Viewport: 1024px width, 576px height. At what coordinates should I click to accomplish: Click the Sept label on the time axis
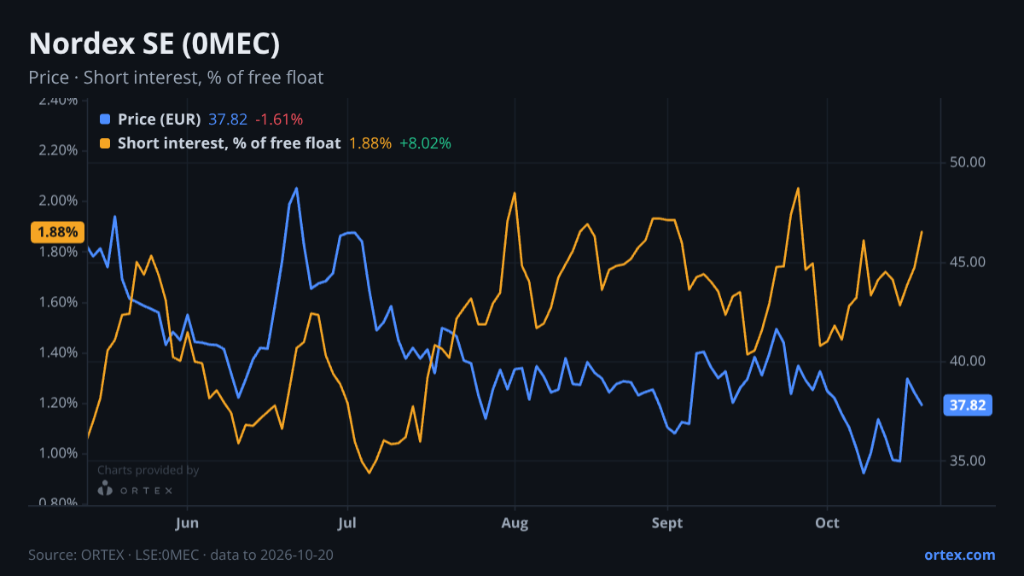click(667, 523)
